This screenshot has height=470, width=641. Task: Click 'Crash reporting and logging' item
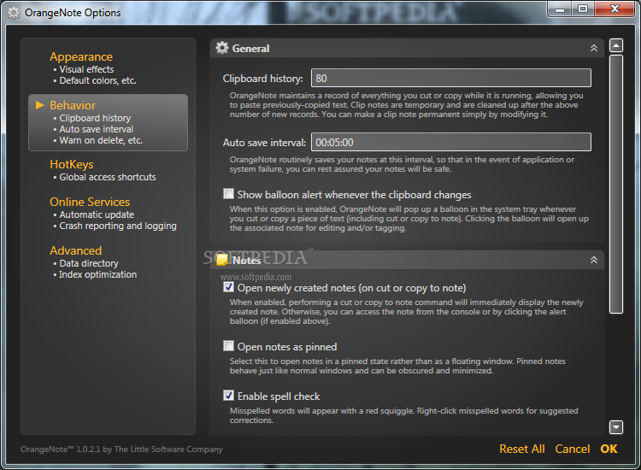[x=118, y=226]
